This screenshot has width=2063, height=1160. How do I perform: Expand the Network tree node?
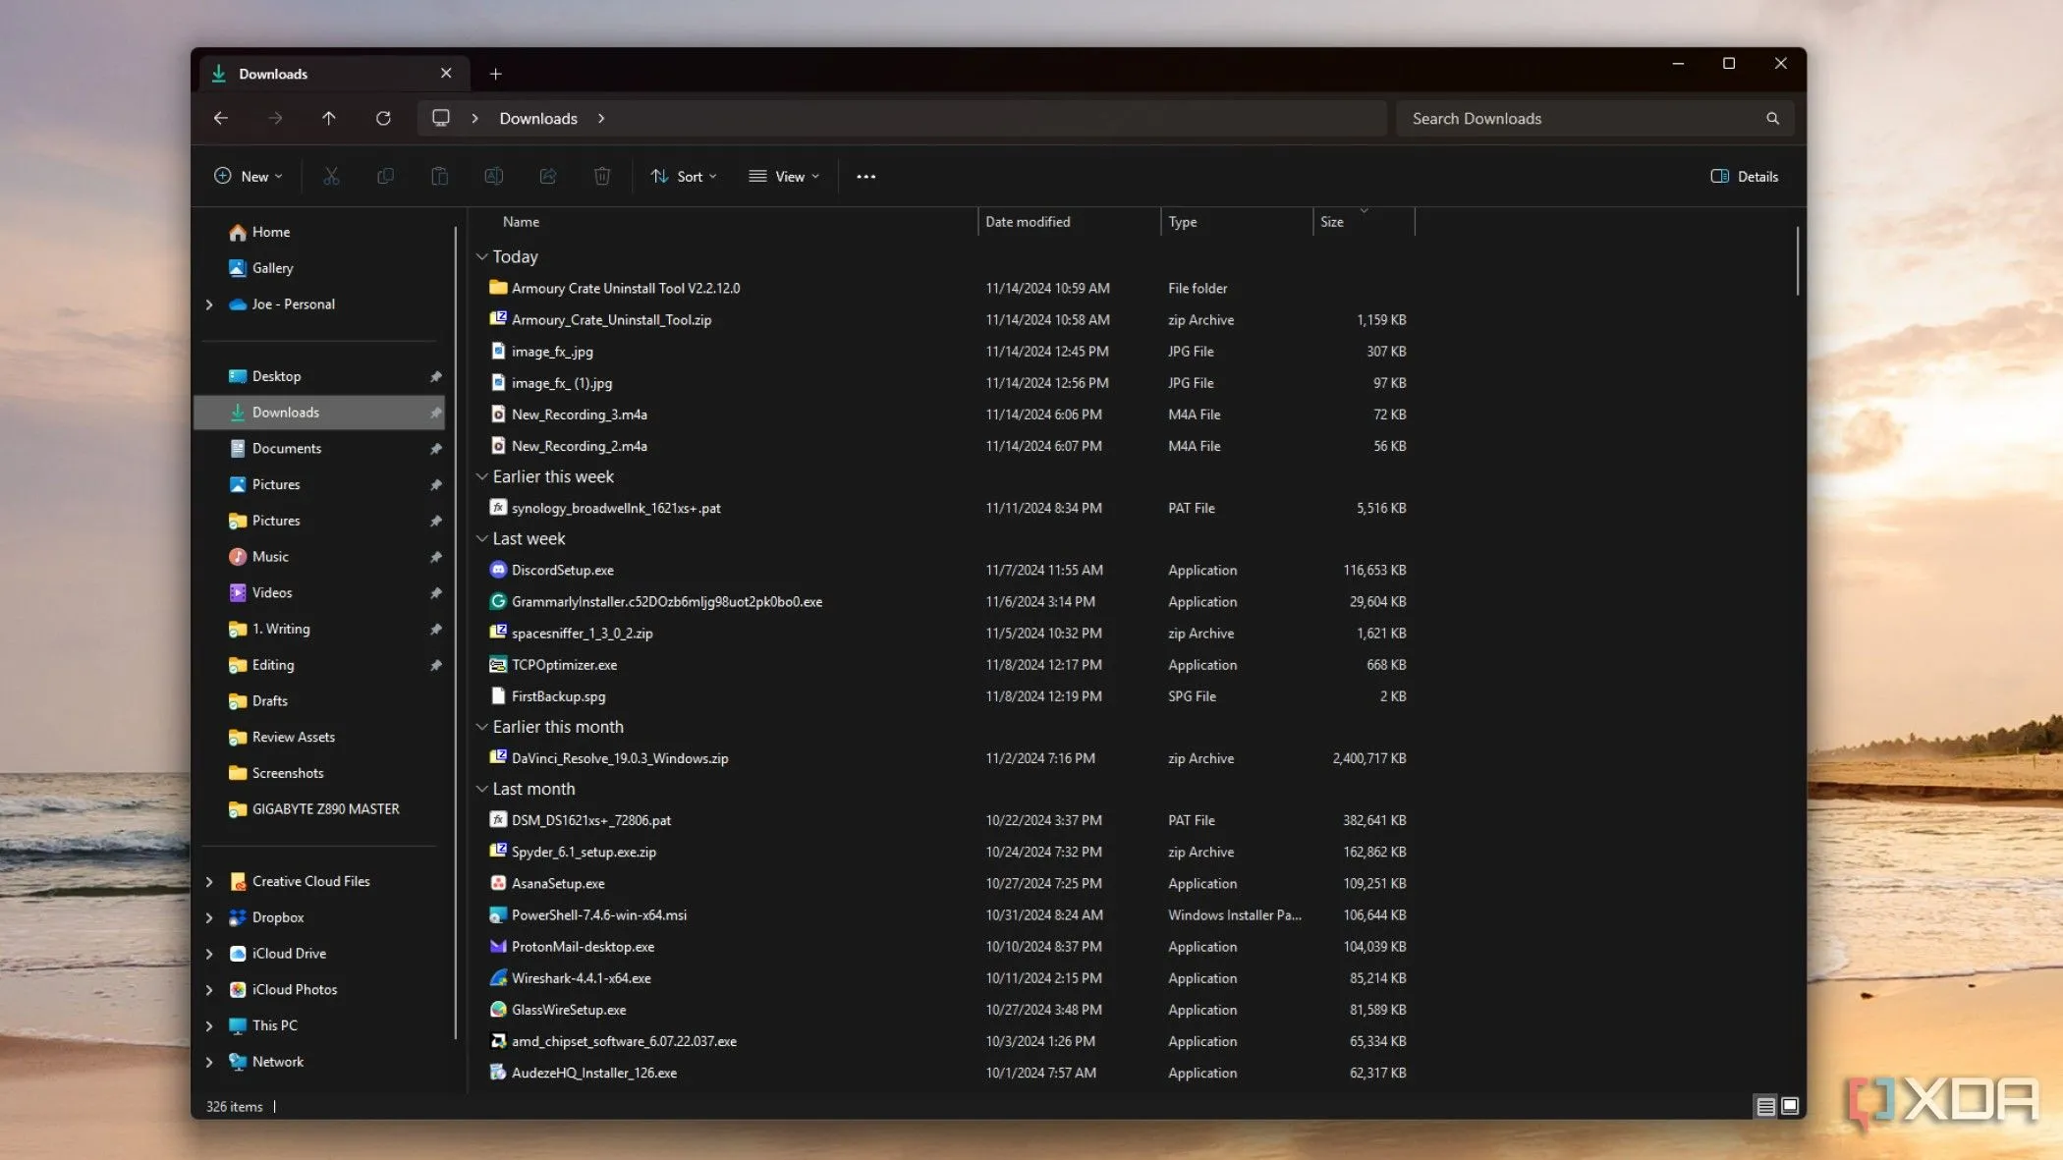[209, 1062]
